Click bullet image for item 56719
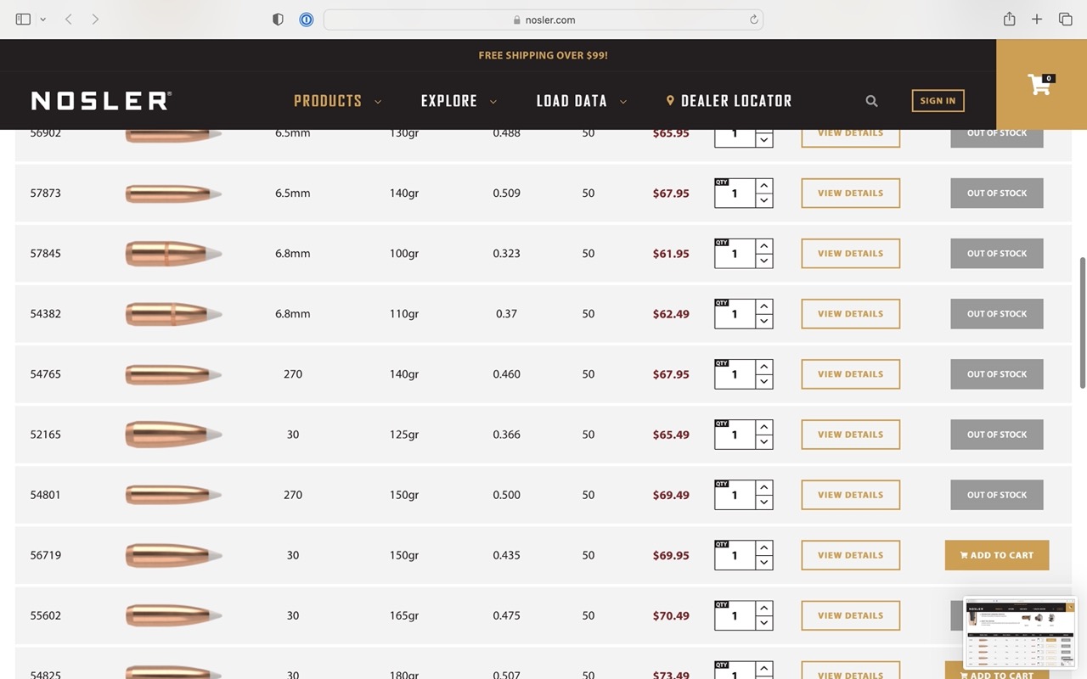 pos(173,555)
